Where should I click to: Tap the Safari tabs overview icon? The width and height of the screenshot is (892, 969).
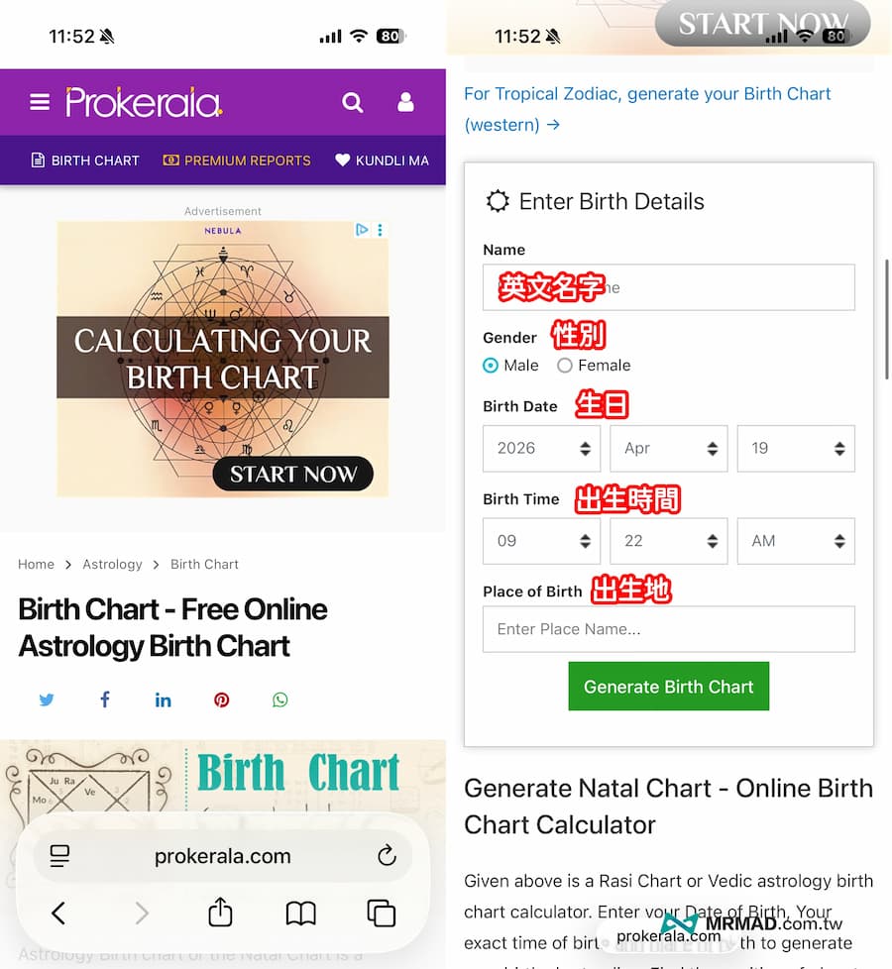point(381,913)
